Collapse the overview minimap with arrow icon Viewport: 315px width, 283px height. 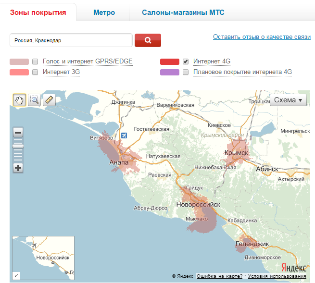(x=16, y=276)
